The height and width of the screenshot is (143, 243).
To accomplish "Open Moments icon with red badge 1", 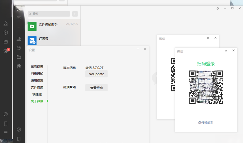I will click(6, 51).
